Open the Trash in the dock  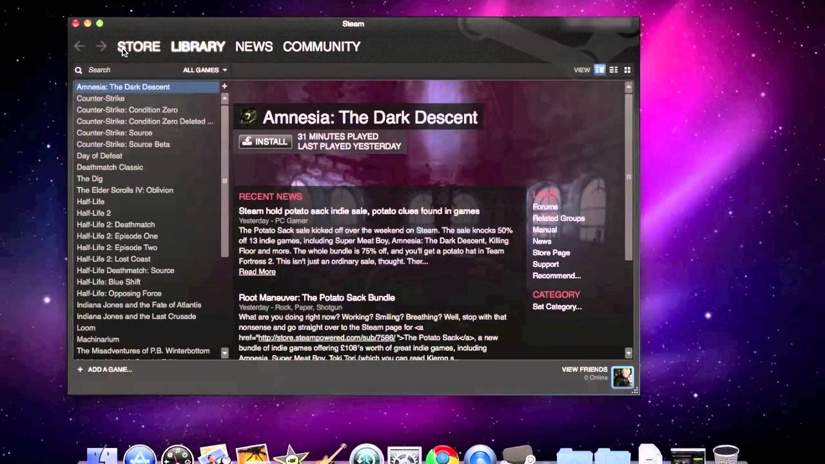click(x=726, y=455)
